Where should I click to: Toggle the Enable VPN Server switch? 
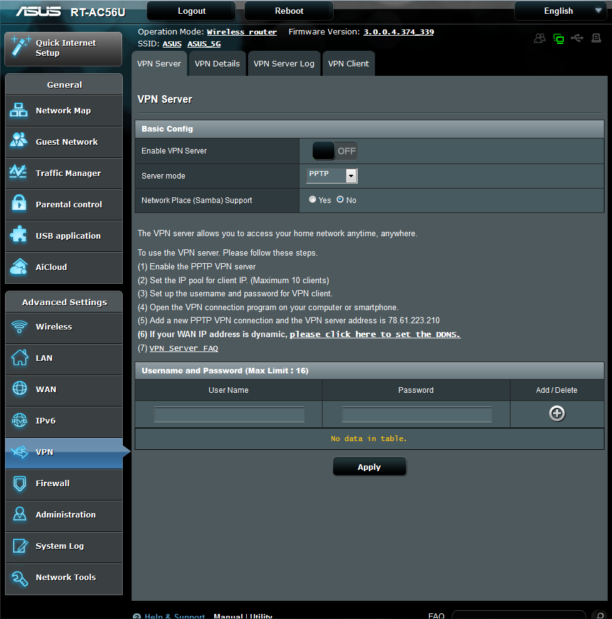click(335, 151)
